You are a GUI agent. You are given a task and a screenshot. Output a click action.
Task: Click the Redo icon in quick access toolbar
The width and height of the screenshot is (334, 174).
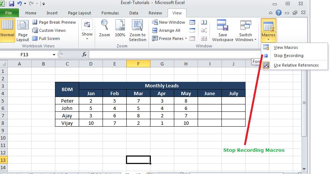click(32, 4)
